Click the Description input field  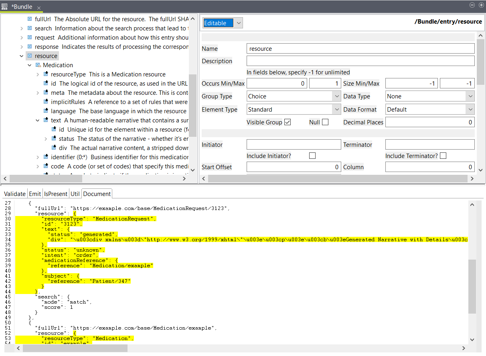[x=360, y=61]
